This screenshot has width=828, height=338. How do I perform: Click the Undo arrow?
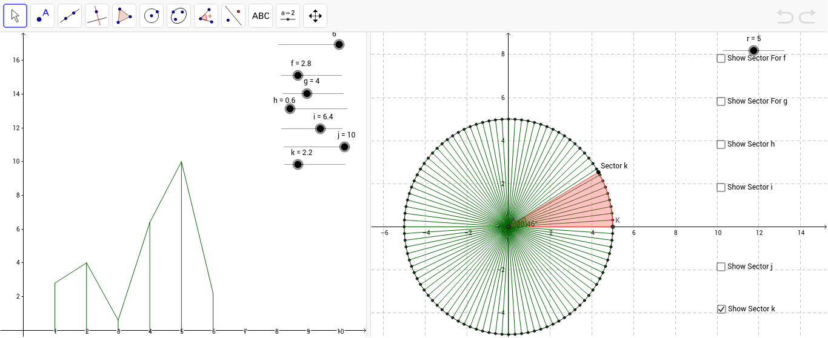tap(785, 16)
